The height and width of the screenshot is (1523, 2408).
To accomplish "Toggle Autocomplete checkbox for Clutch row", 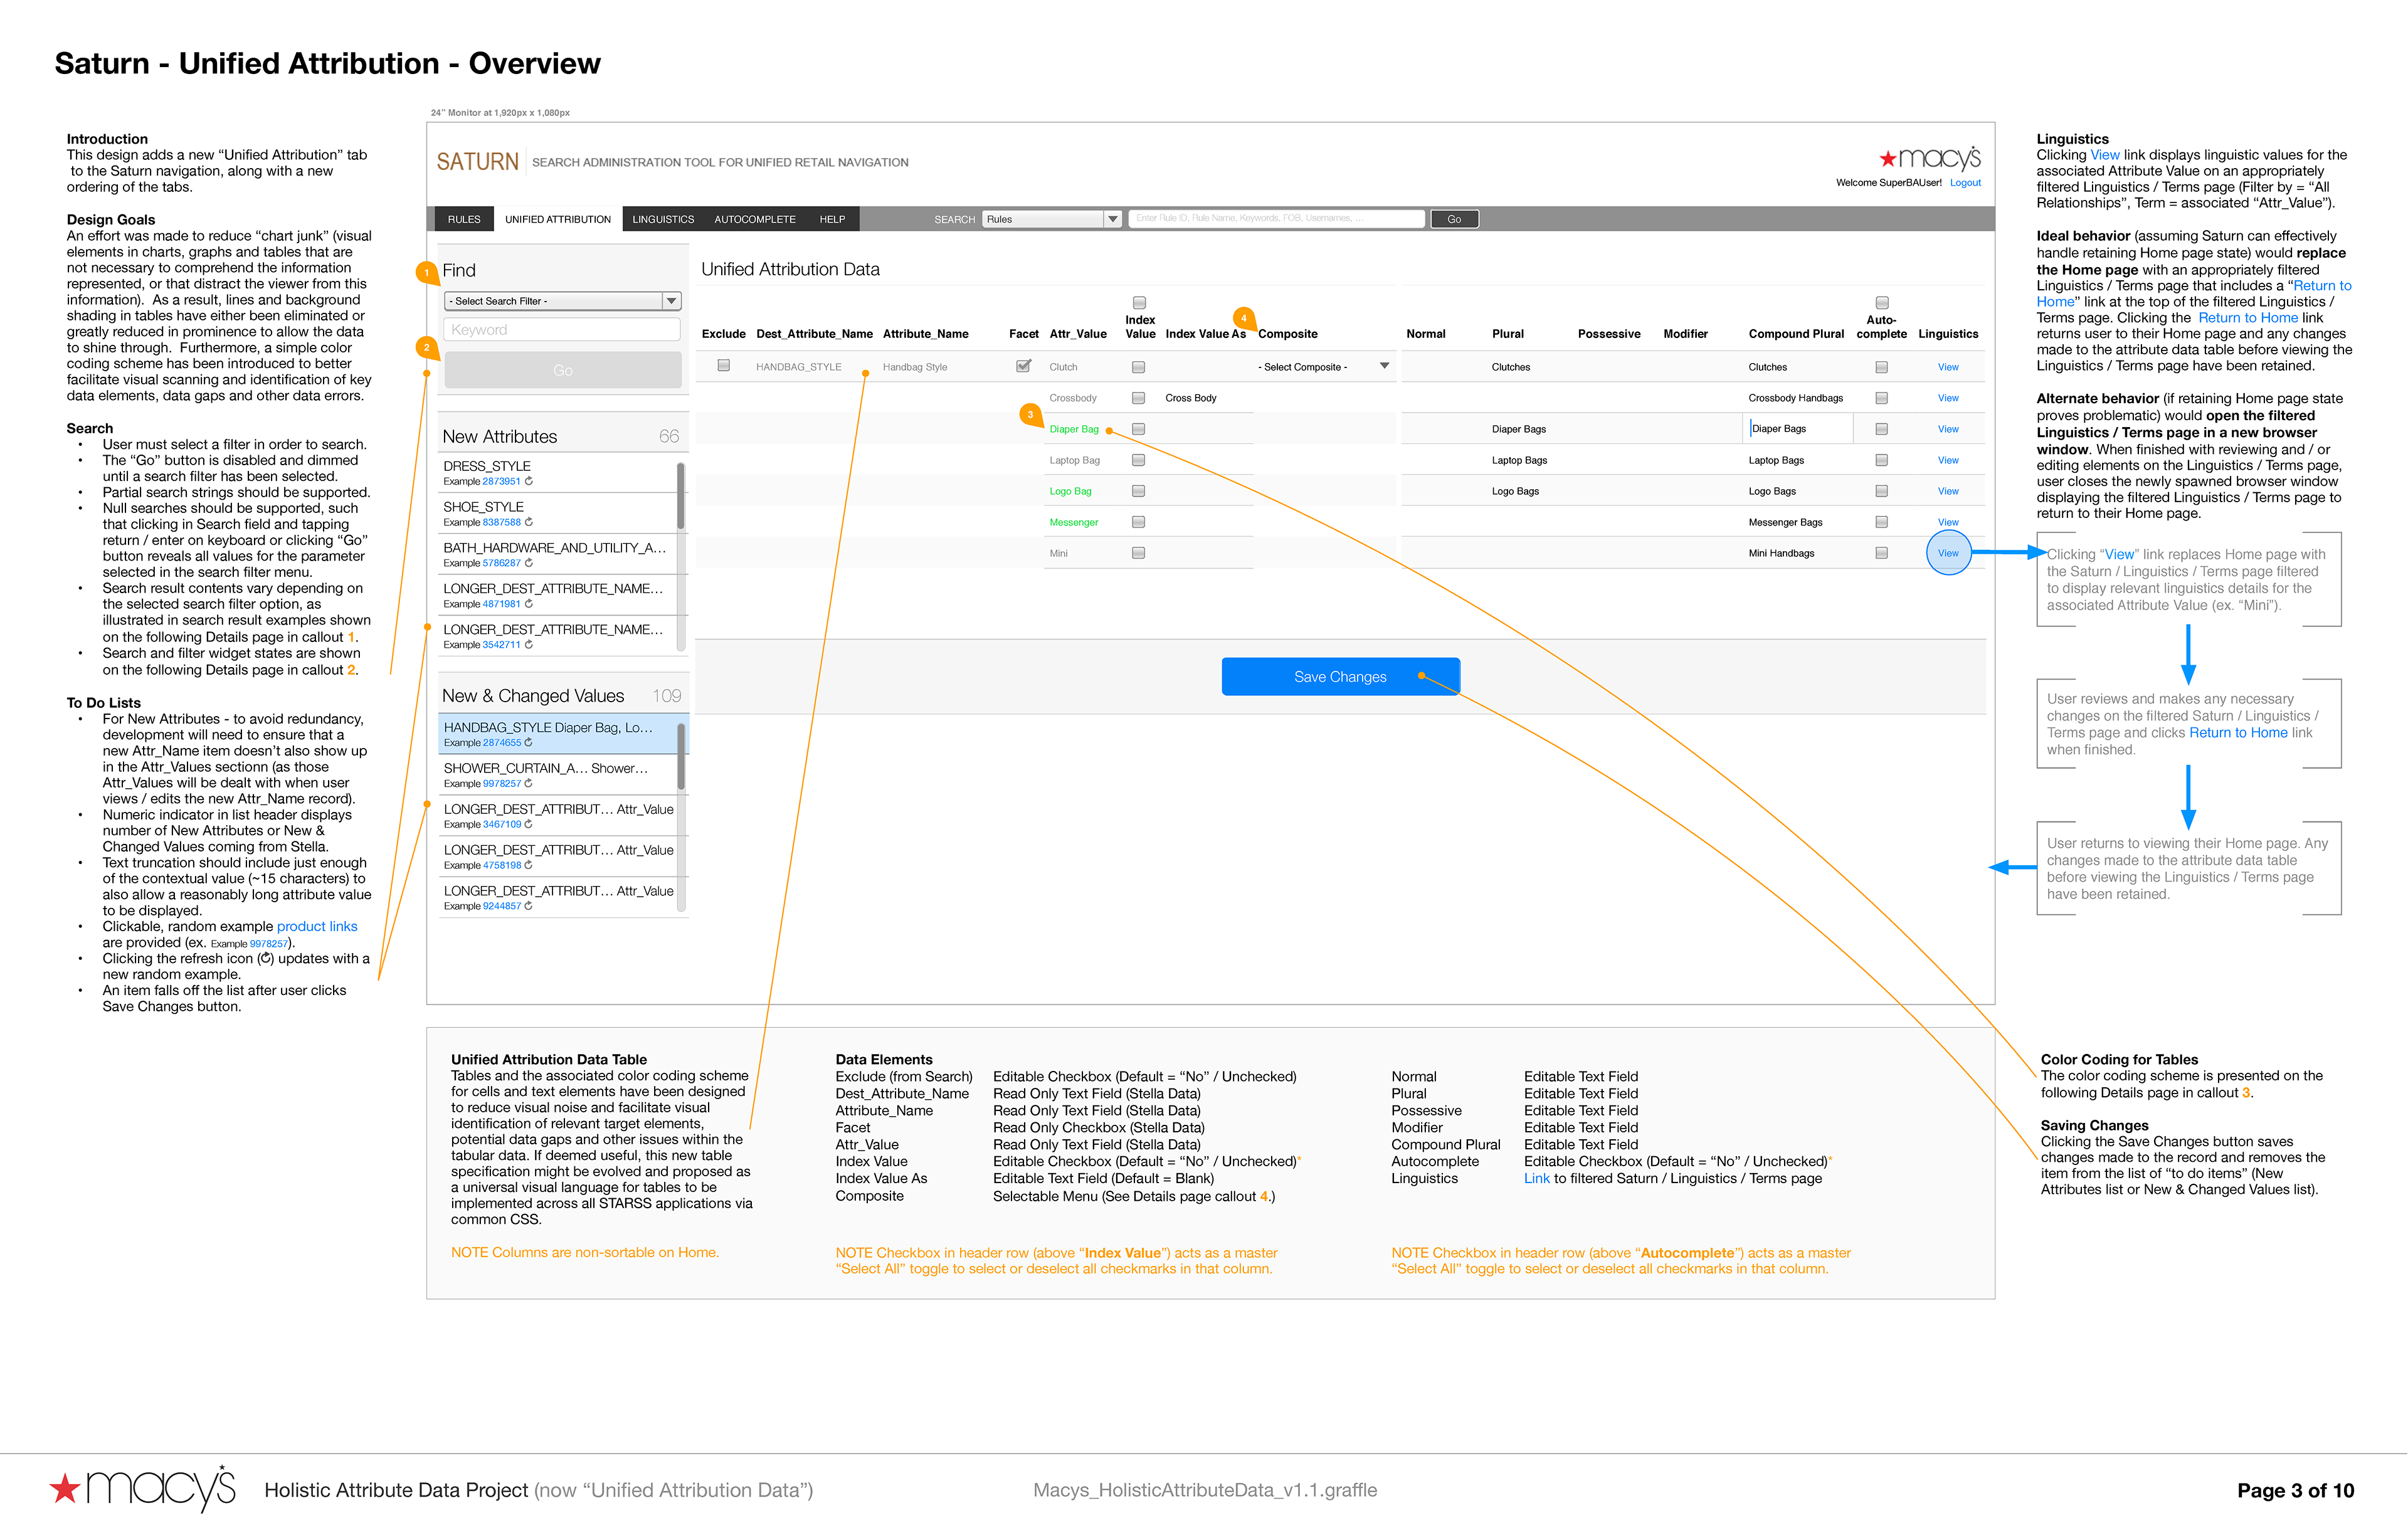I will pos(1881,367).
